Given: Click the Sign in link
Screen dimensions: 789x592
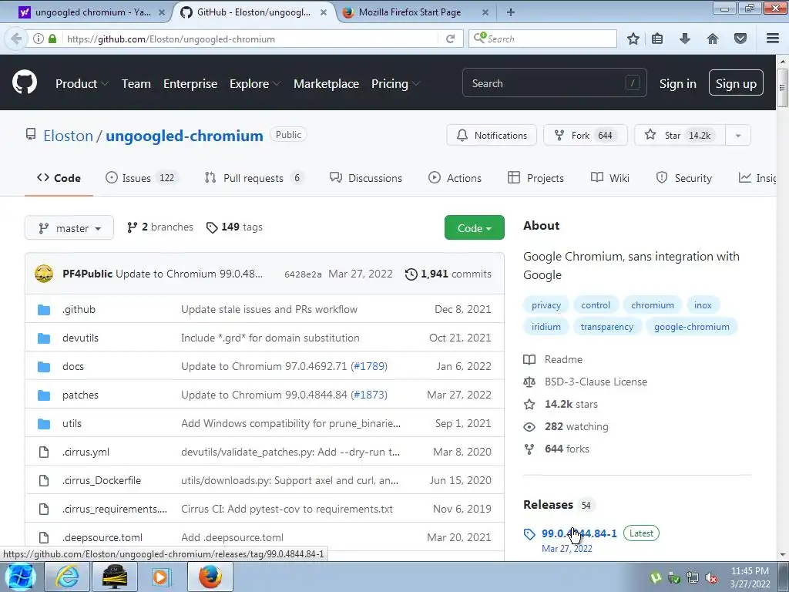Looking at the screenshot, I should click(x=677, y=83).
